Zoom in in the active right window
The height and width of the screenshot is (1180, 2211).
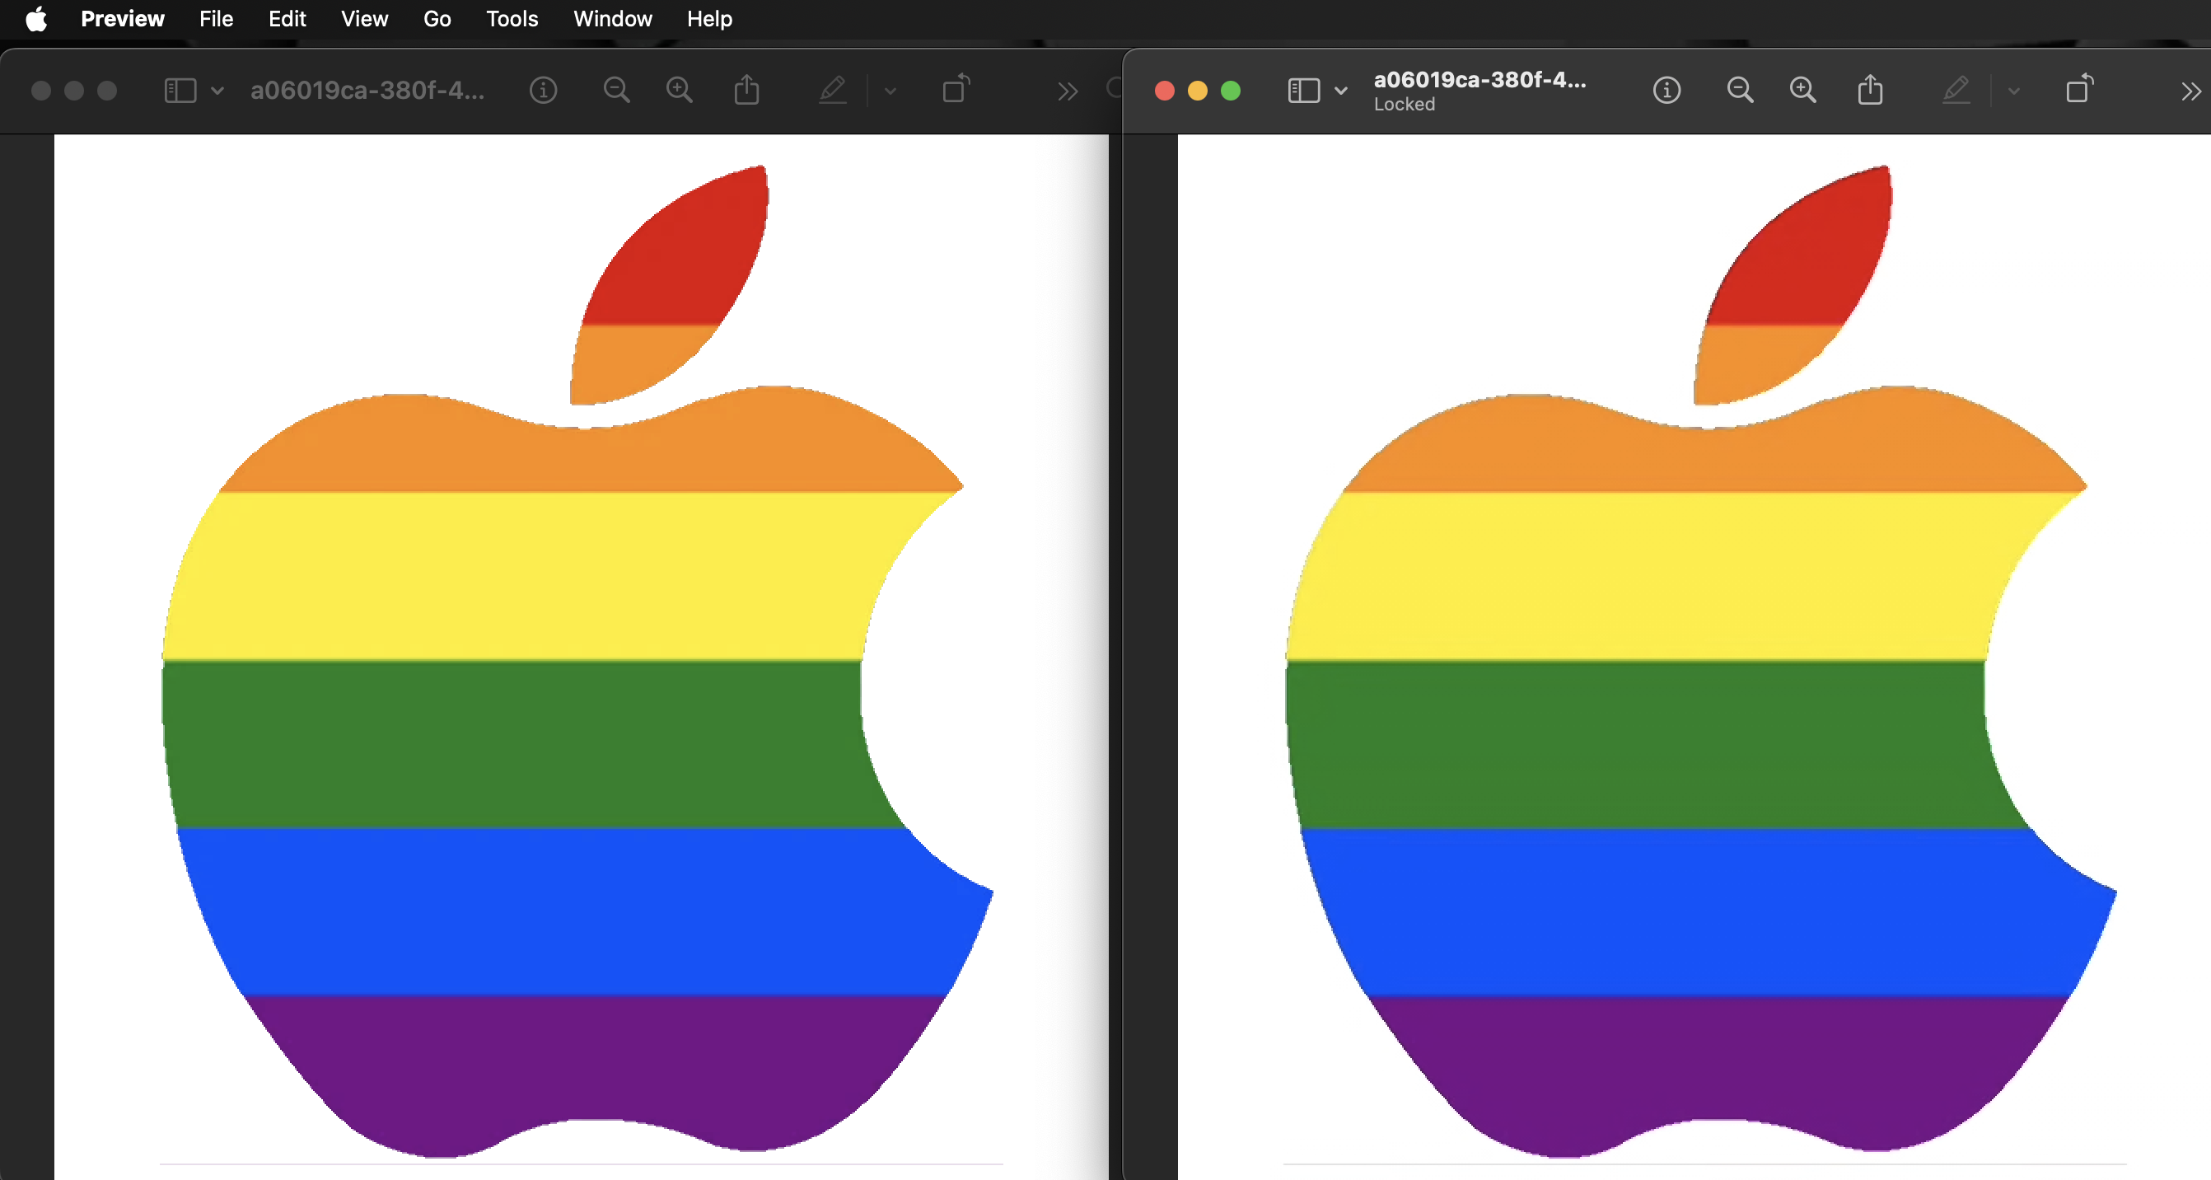pyautogui.click(x=1802, y=90)
